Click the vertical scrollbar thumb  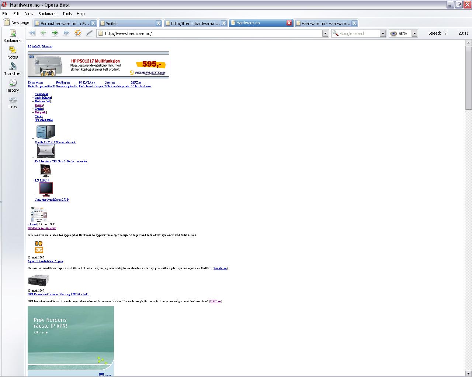pyautogui.click(x=468, y=78)
